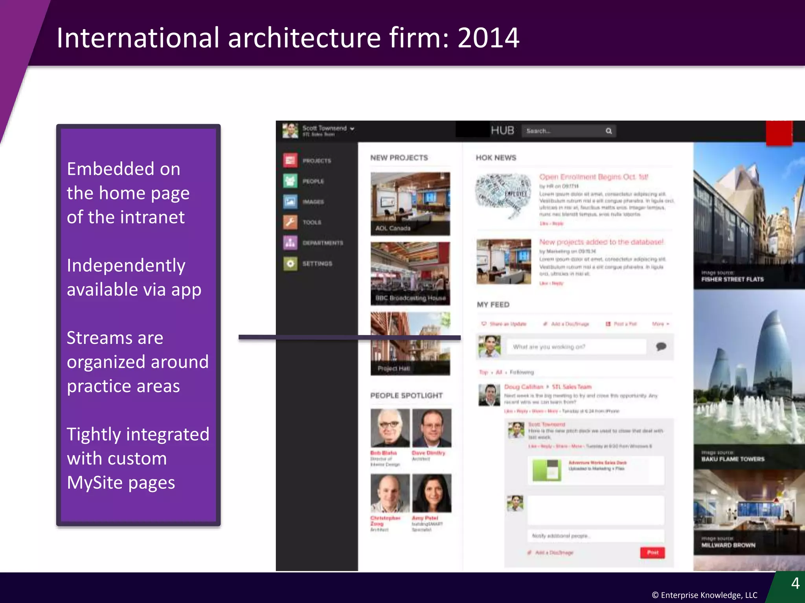Open the BBC Broadcasting House thumbnail

410,274
